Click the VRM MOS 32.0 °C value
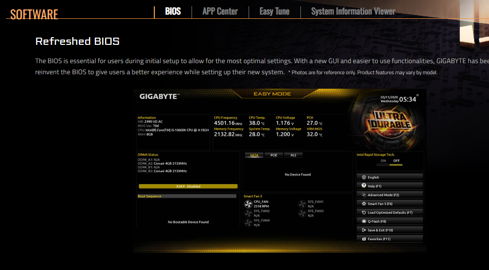Viewport: 489px width, 270px height. (x=314, y=135)
